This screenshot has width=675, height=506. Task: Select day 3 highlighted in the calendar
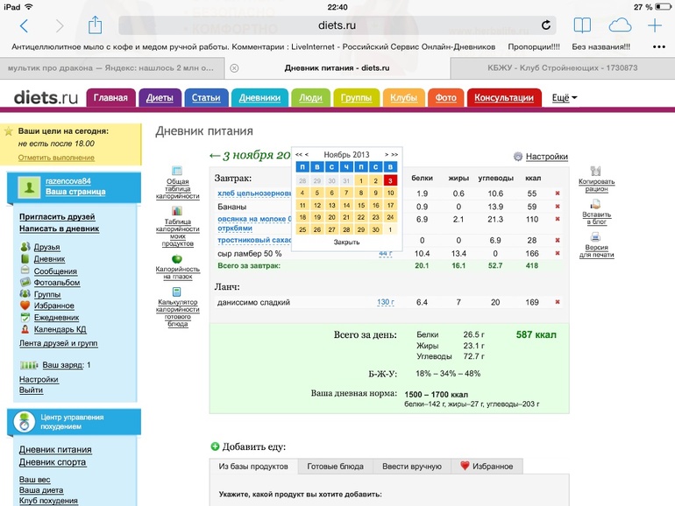[x=390, y=180]
